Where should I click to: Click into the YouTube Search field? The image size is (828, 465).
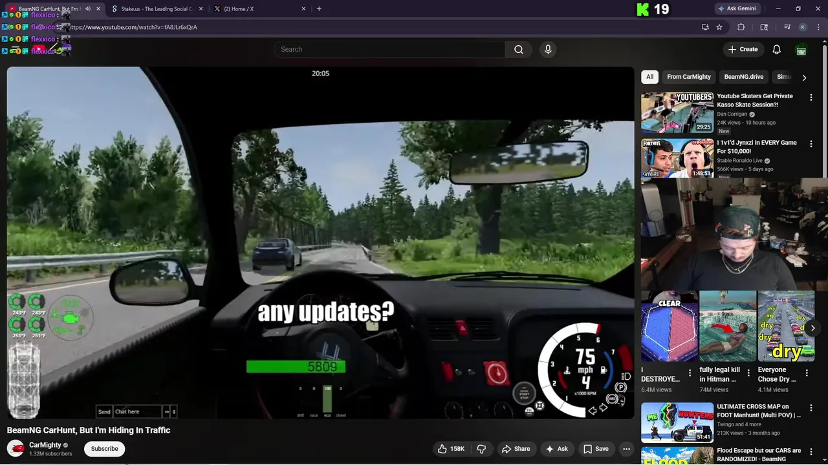tap(389, 49)
